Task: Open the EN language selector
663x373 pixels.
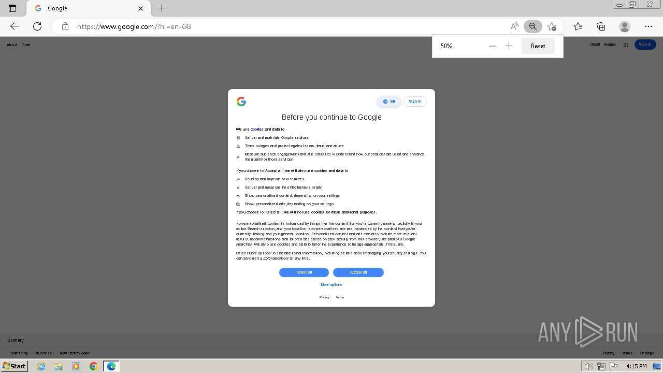Action: point(389,102)
